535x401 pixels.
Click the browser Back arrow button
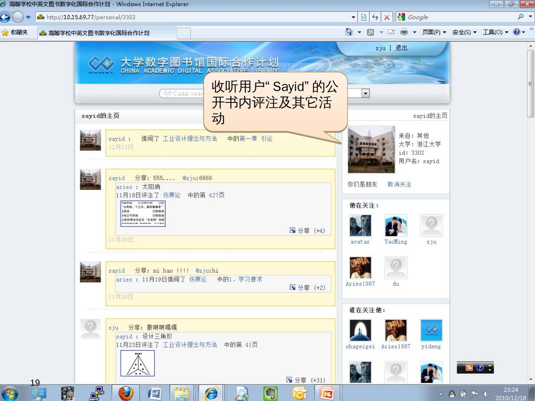pyautogui.click(x=5, y=17)
